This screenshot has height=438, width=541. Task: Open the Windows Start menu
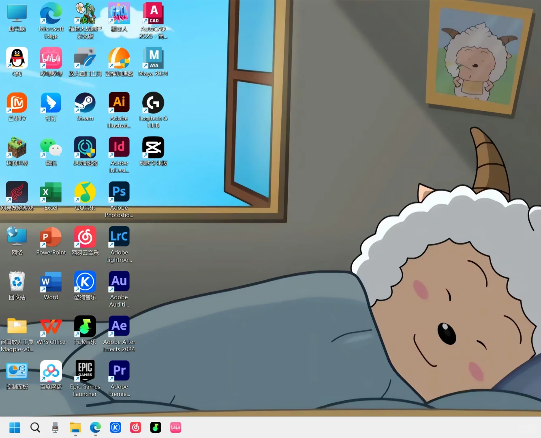pyautogui.click(x=15, y=427)
